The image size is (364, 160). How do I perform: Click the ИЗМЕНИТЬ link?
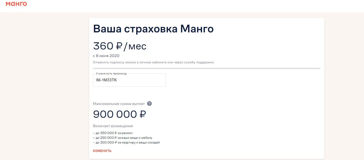point(102,151)
